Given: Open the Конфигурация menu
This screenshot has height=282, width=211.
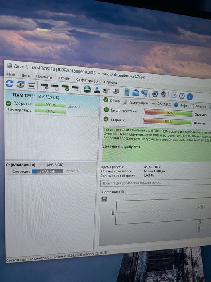Looking at the screenshot, I should point(87,80).
